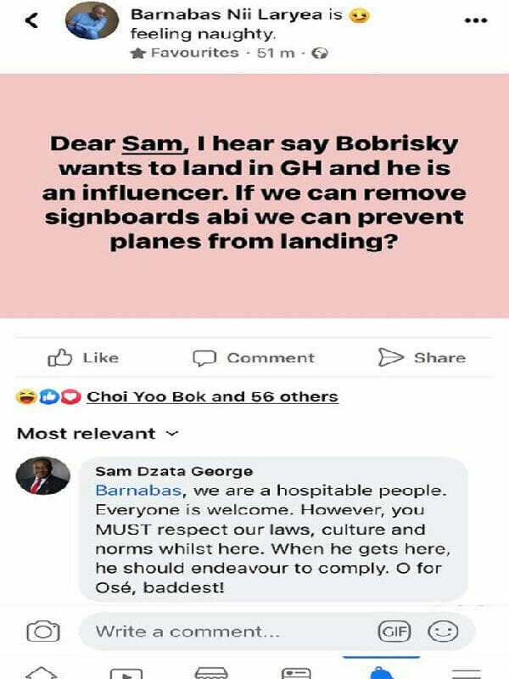This screenshot has height=679, width=509.
Task: View reactions from Choi Yoo Bok and 56 others
Action: tap(212, 396)
